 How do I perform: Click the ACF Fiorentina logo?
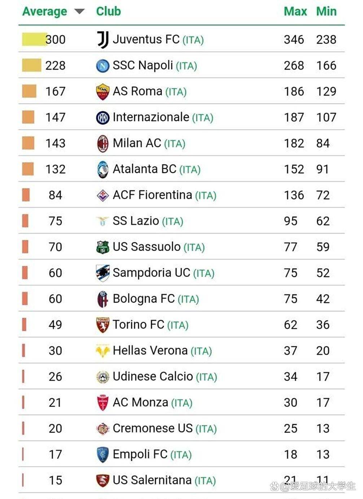(x=103, y=195)
